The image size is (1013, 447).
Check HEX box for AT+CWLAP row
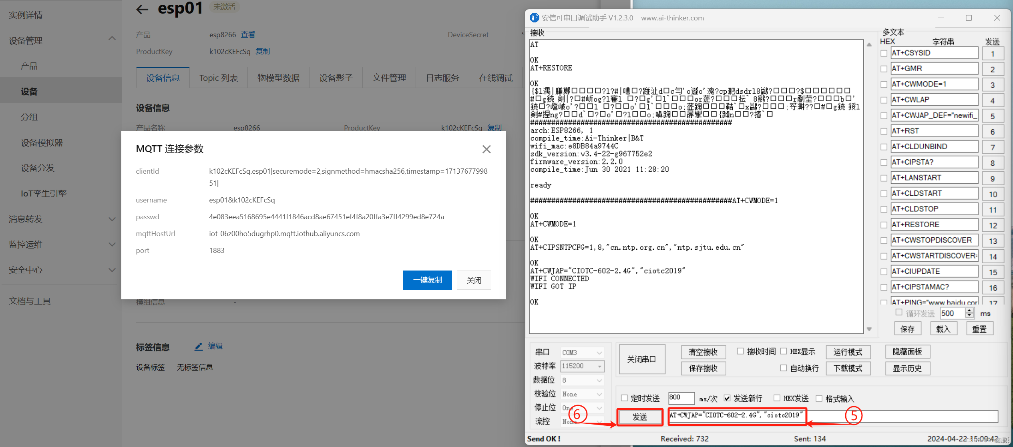884,100
